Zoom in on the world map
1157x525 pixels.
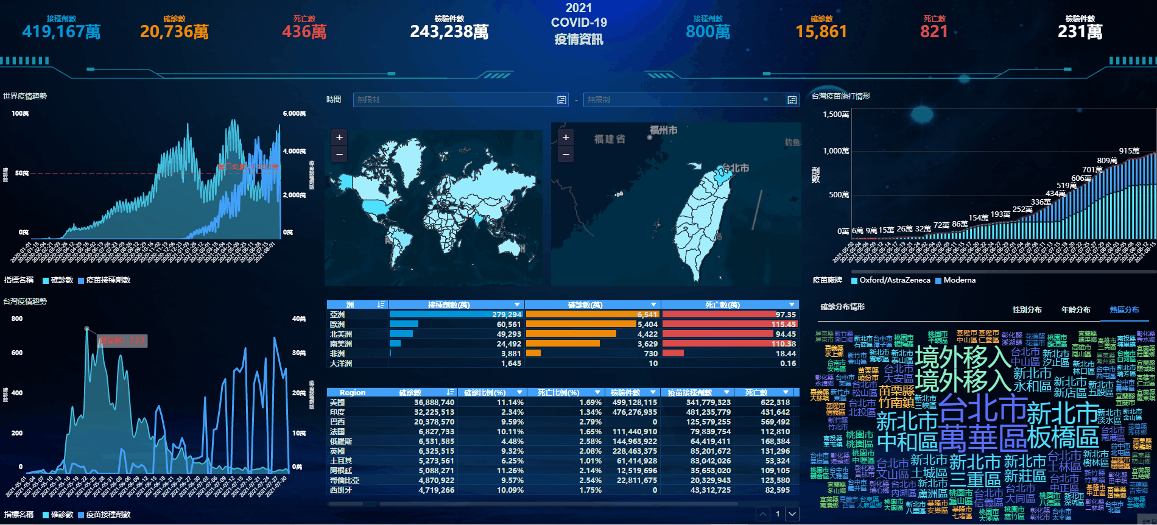[339, 138]
